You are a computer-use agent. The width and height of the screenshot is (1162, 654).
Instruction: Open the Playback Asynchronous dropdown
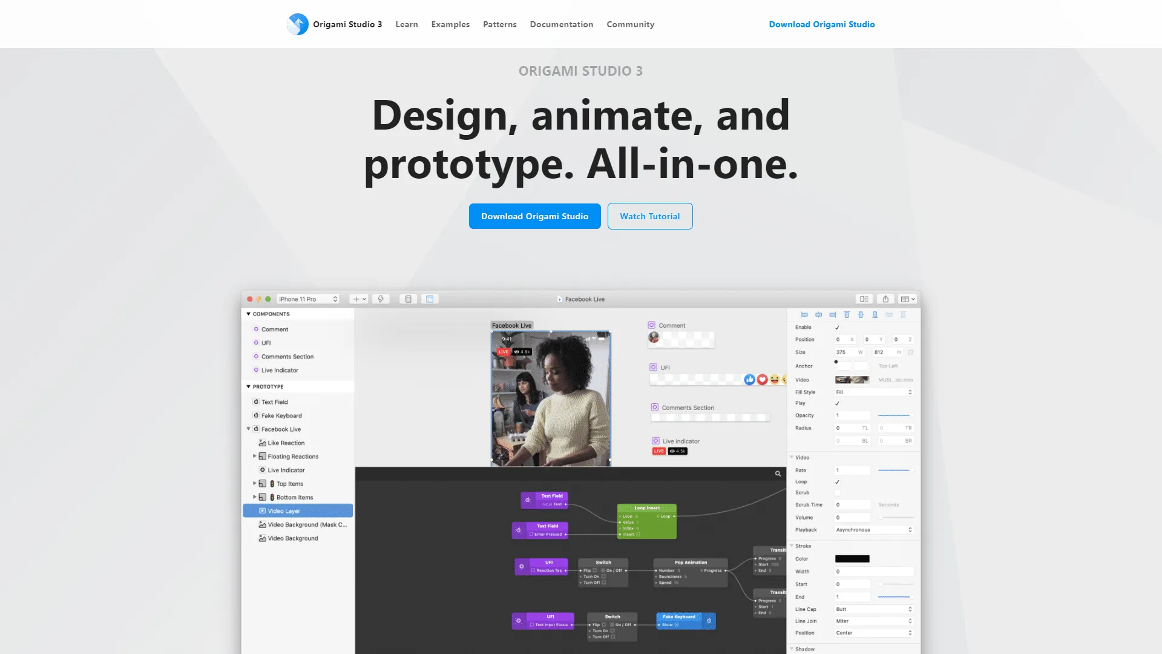click(x=874, y=530)
